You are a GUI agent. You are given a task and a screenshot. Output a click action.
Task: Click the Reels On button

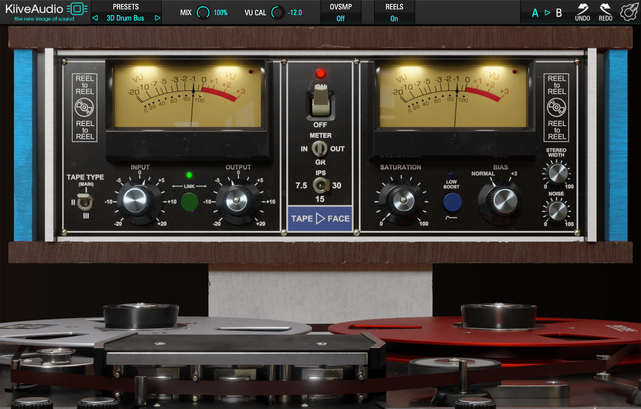pyautogui.click(x=394, y=18)
